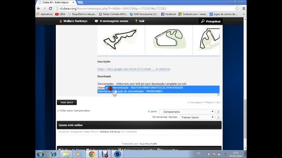
Task: Click the Downloads heading
Action: pyautogui.click(x=104, y=76)
